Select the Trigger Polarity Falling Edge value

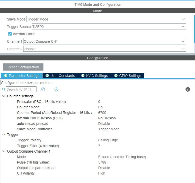coord(108,140)
